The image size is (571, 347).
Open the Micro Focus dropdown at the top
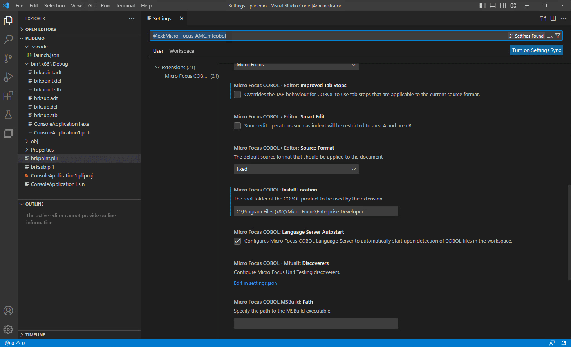coord(296,65)
